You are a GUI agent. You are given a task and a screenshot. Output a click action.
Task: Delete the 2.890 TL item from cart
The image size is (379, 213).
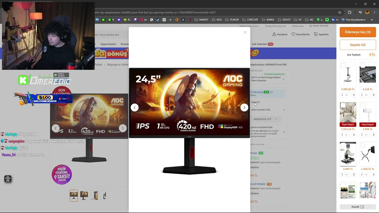click(354, 175)
